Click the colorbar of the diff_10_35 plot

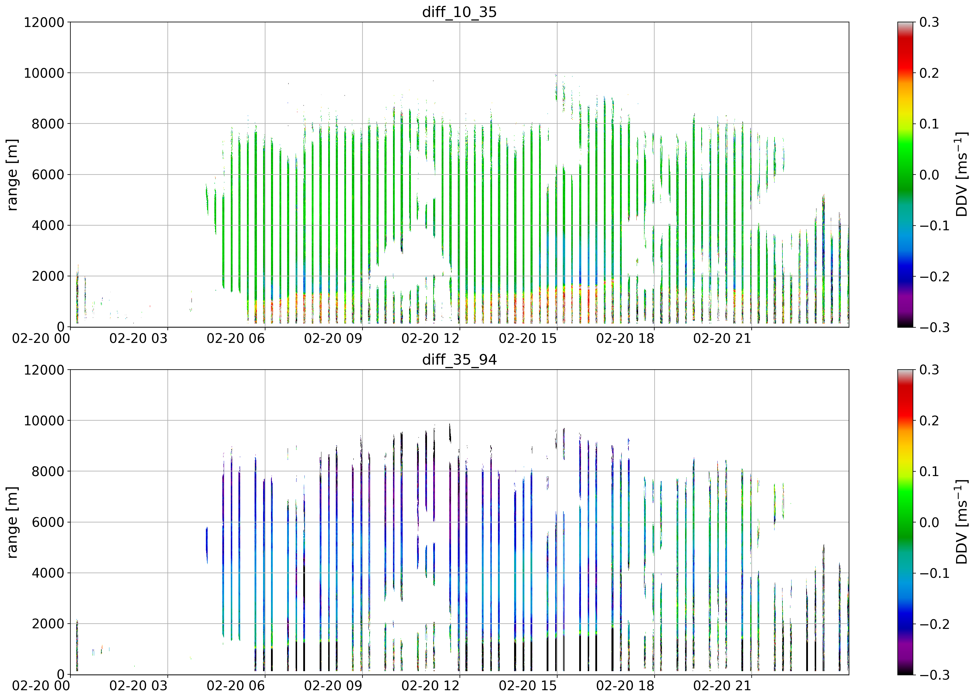(905, 175)
